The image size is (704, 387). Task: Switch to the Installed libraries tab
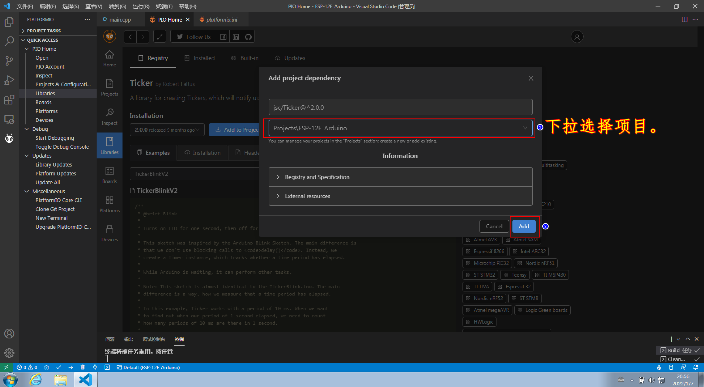(199, 58)
